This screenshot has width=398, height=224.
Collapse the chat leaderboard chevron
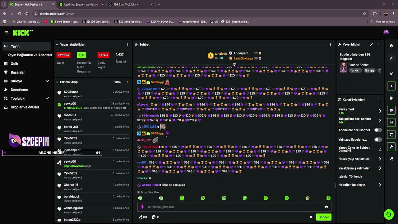point(234,65)
